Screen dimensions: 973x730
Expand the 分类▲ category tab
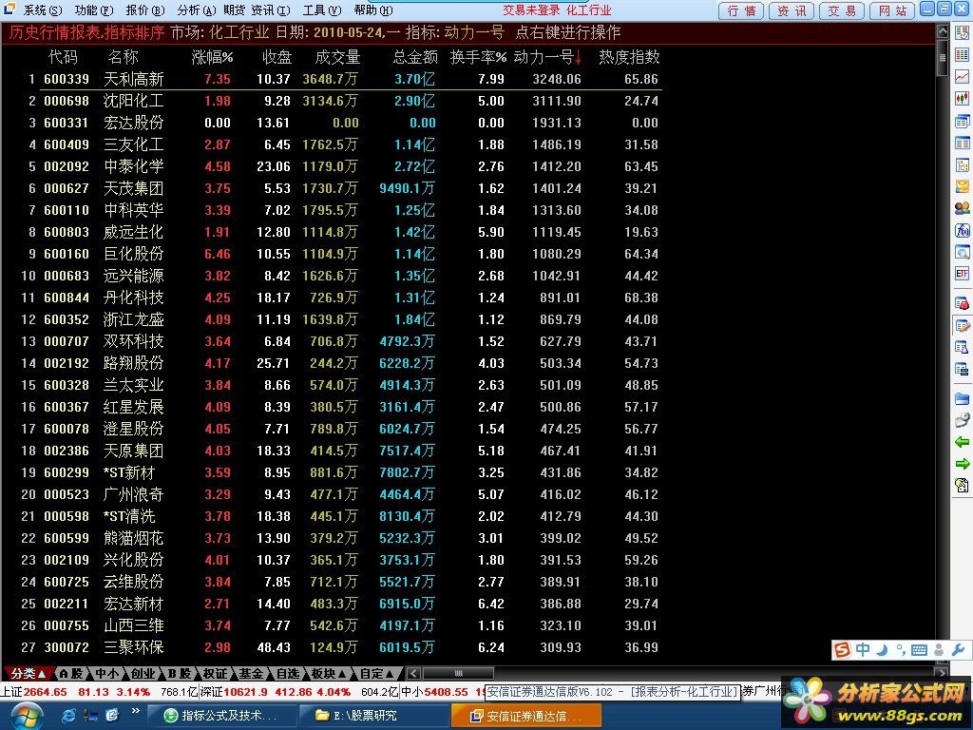pyautogui.click(x=28, y=674)
